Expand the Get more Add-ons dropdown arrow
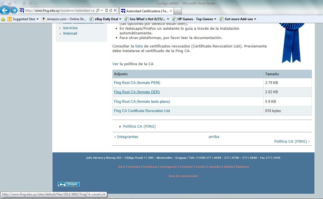This screenshot has height=199, width=323. pyautogui.click(x=255, y=19)
